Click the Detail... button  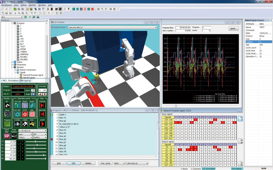pyautogui.click(x=234, y=28)
